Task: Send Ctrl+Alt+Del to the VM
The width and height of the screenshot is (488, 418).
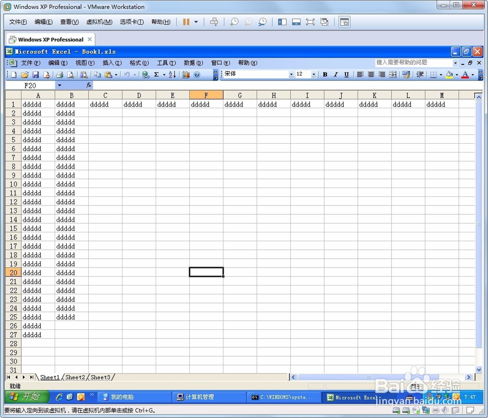Action: pos(214,22)
